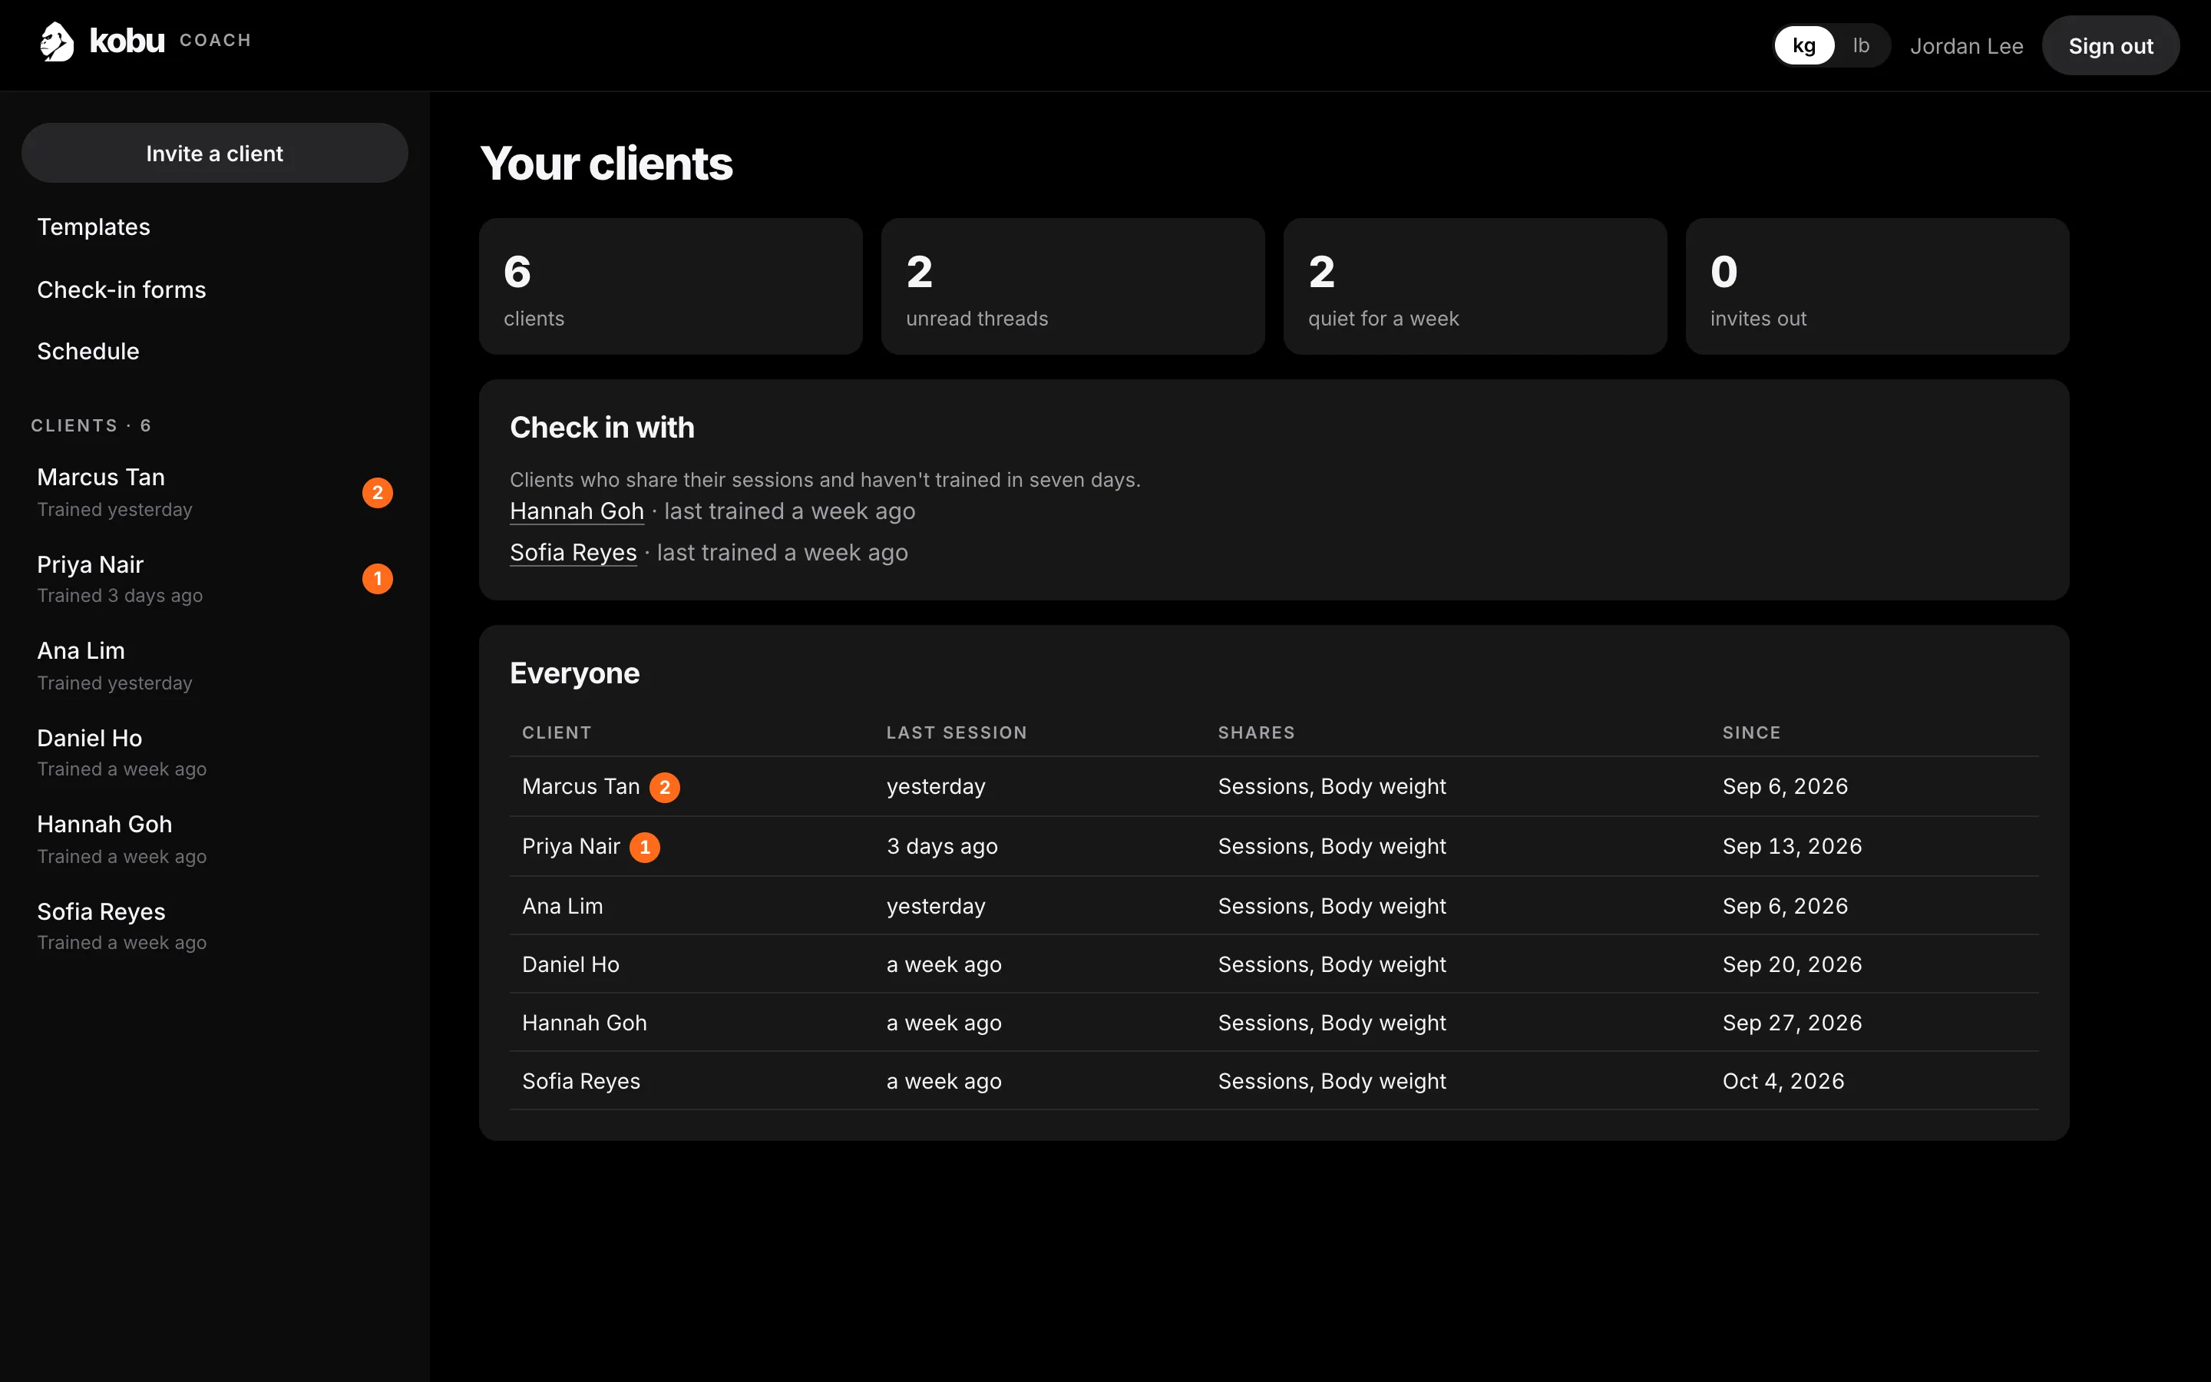Click Priya Nair's unread badge in the sidebar
The height and width of the screenshot is (1382, 2211).
[378, 579]
